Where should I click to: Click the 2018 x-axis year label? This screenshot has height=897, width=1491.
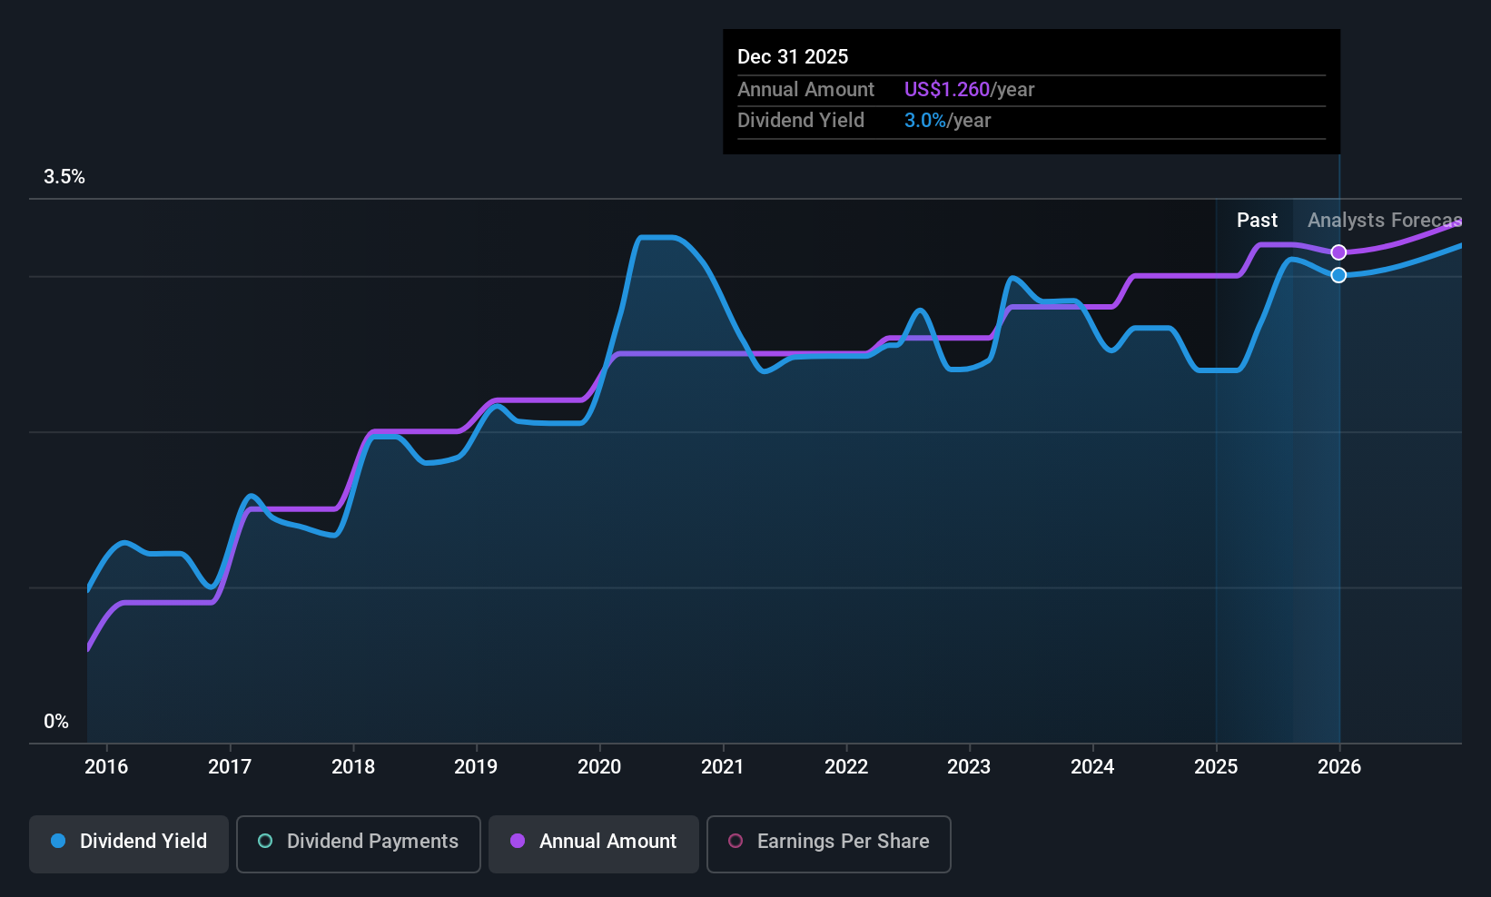(x=353, y=766)
